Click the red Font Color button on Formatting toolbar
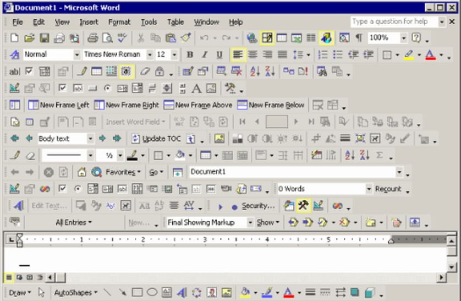461x301 pixels. click(x=430, y=54)
